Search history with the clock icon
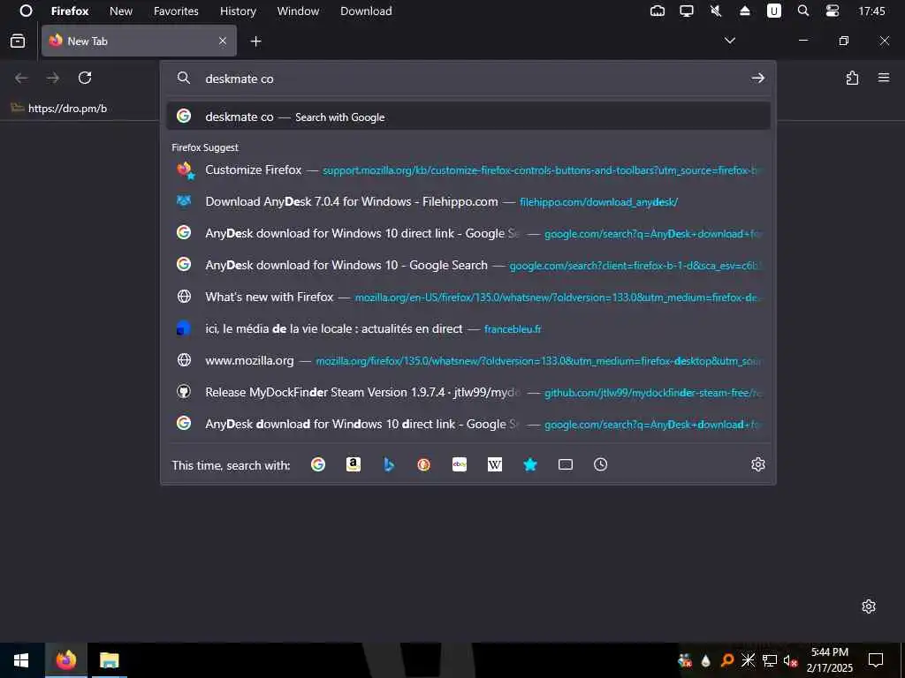 point(600,464)
